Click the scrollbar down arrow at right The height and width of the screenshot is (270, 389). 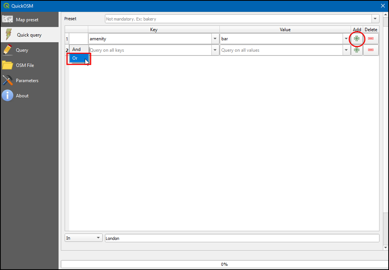tap(385, 247)
